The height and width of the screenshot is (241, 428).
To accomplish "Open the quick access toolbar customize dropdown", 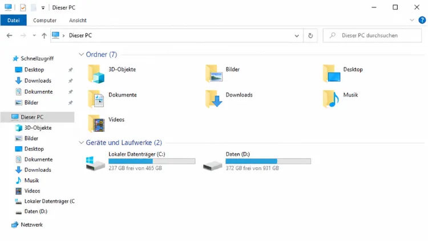I will [x=43, y=8].
